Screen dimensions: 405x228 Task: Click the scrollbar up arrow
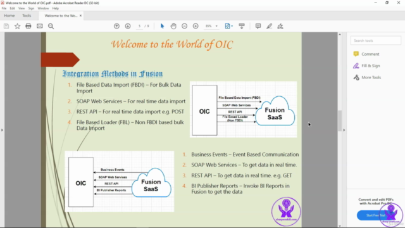340,34
